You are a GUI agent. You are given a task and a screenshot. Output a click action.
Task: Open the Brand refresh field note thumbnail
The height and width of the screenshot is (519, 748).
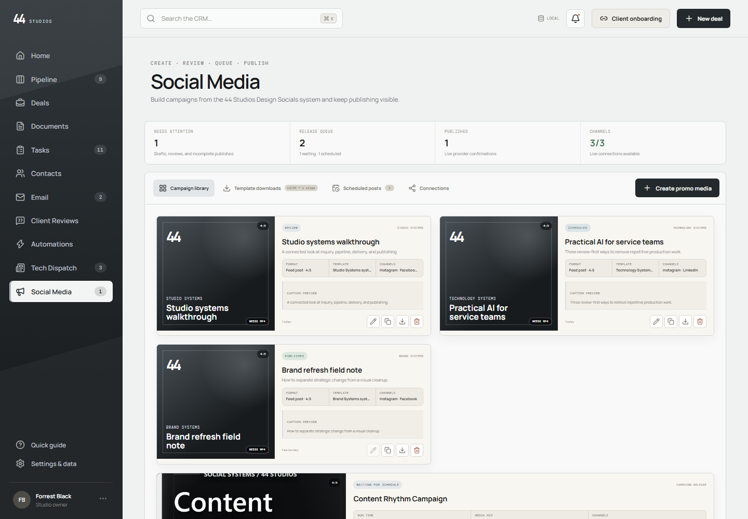[x=216, y=402]
